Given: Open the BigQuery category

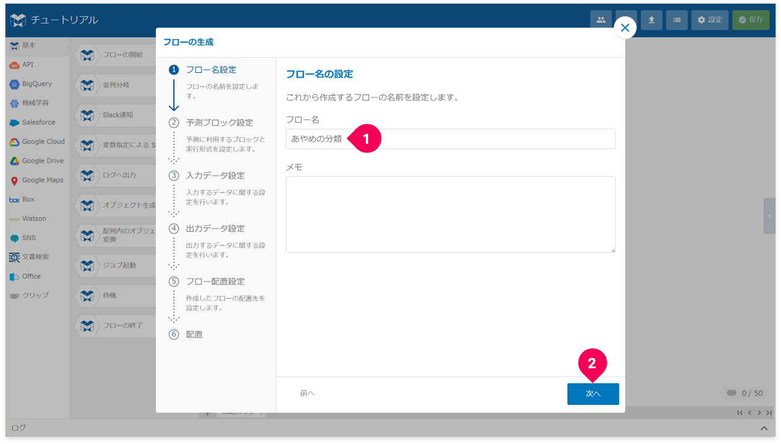Looking at the screenshot, I should coord(37,84).
